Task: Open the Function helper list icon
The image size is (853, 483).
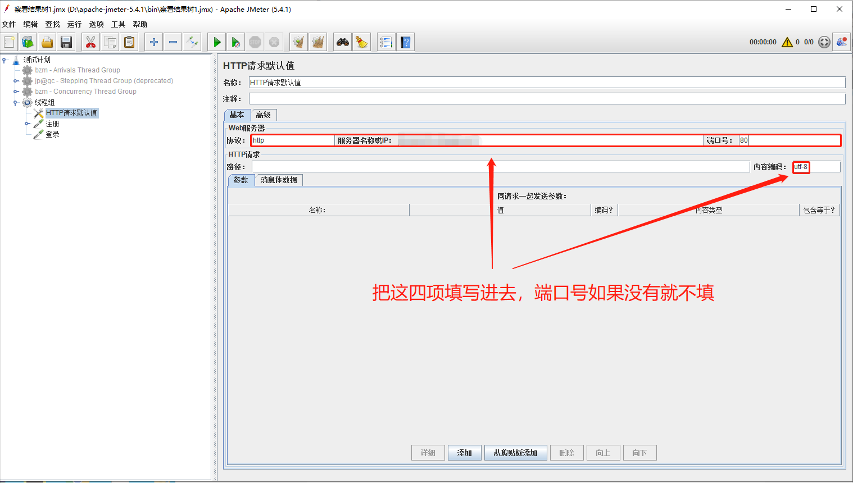Action: click(386, 42)
